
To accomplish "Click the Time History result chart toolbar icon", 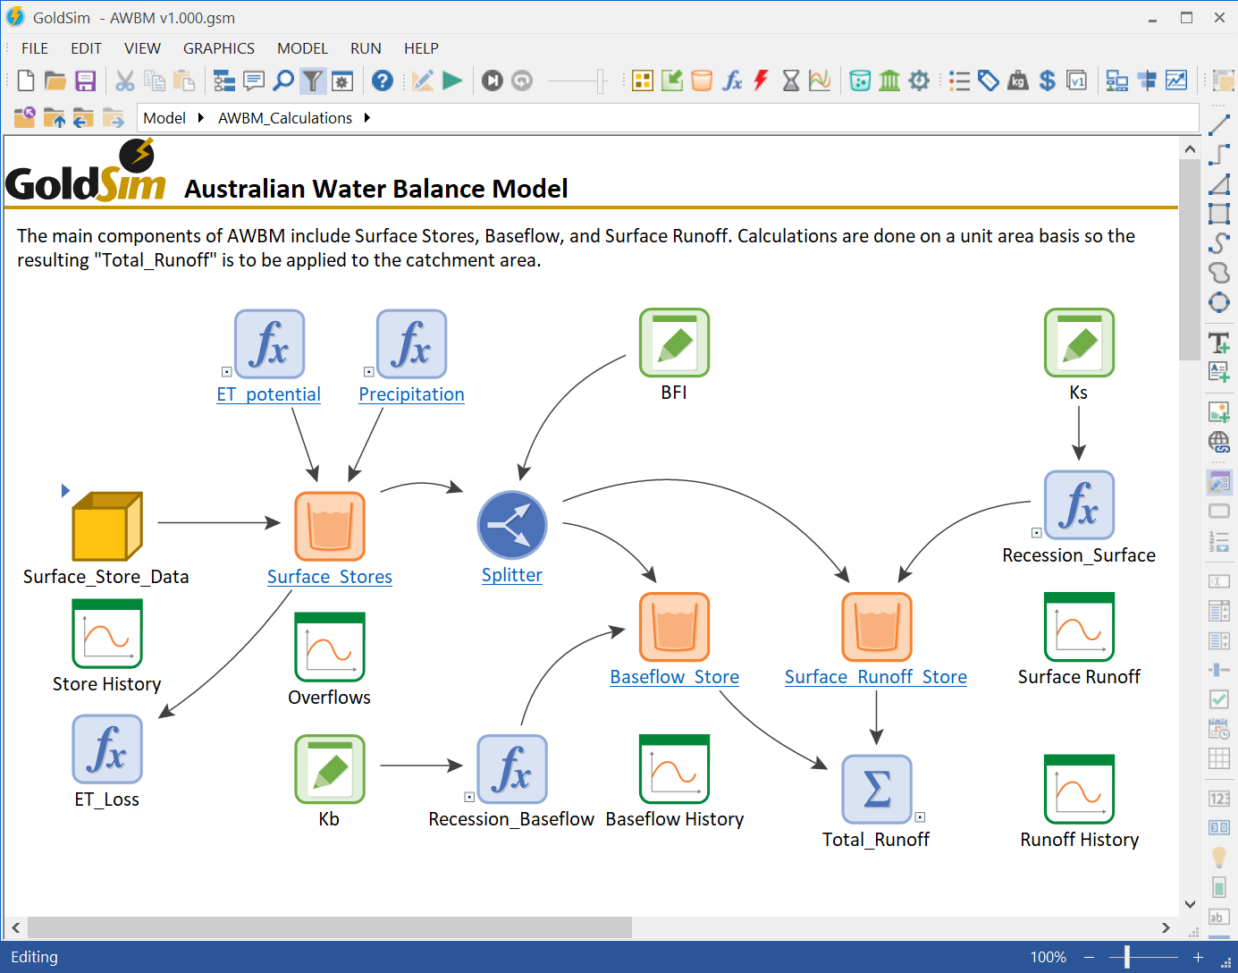I will pyautogui.click(x=820, y=80).
